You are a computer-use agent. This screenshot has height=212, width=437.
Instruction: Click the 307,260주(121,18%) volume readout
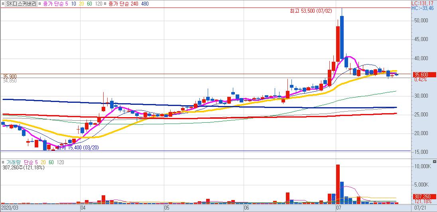[x=23, y=167]
